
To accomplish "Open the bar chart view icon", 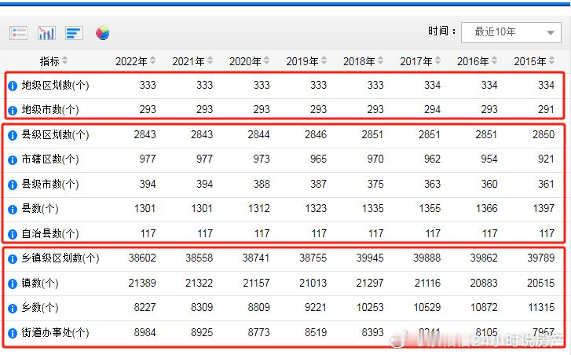I will (46, 33).
